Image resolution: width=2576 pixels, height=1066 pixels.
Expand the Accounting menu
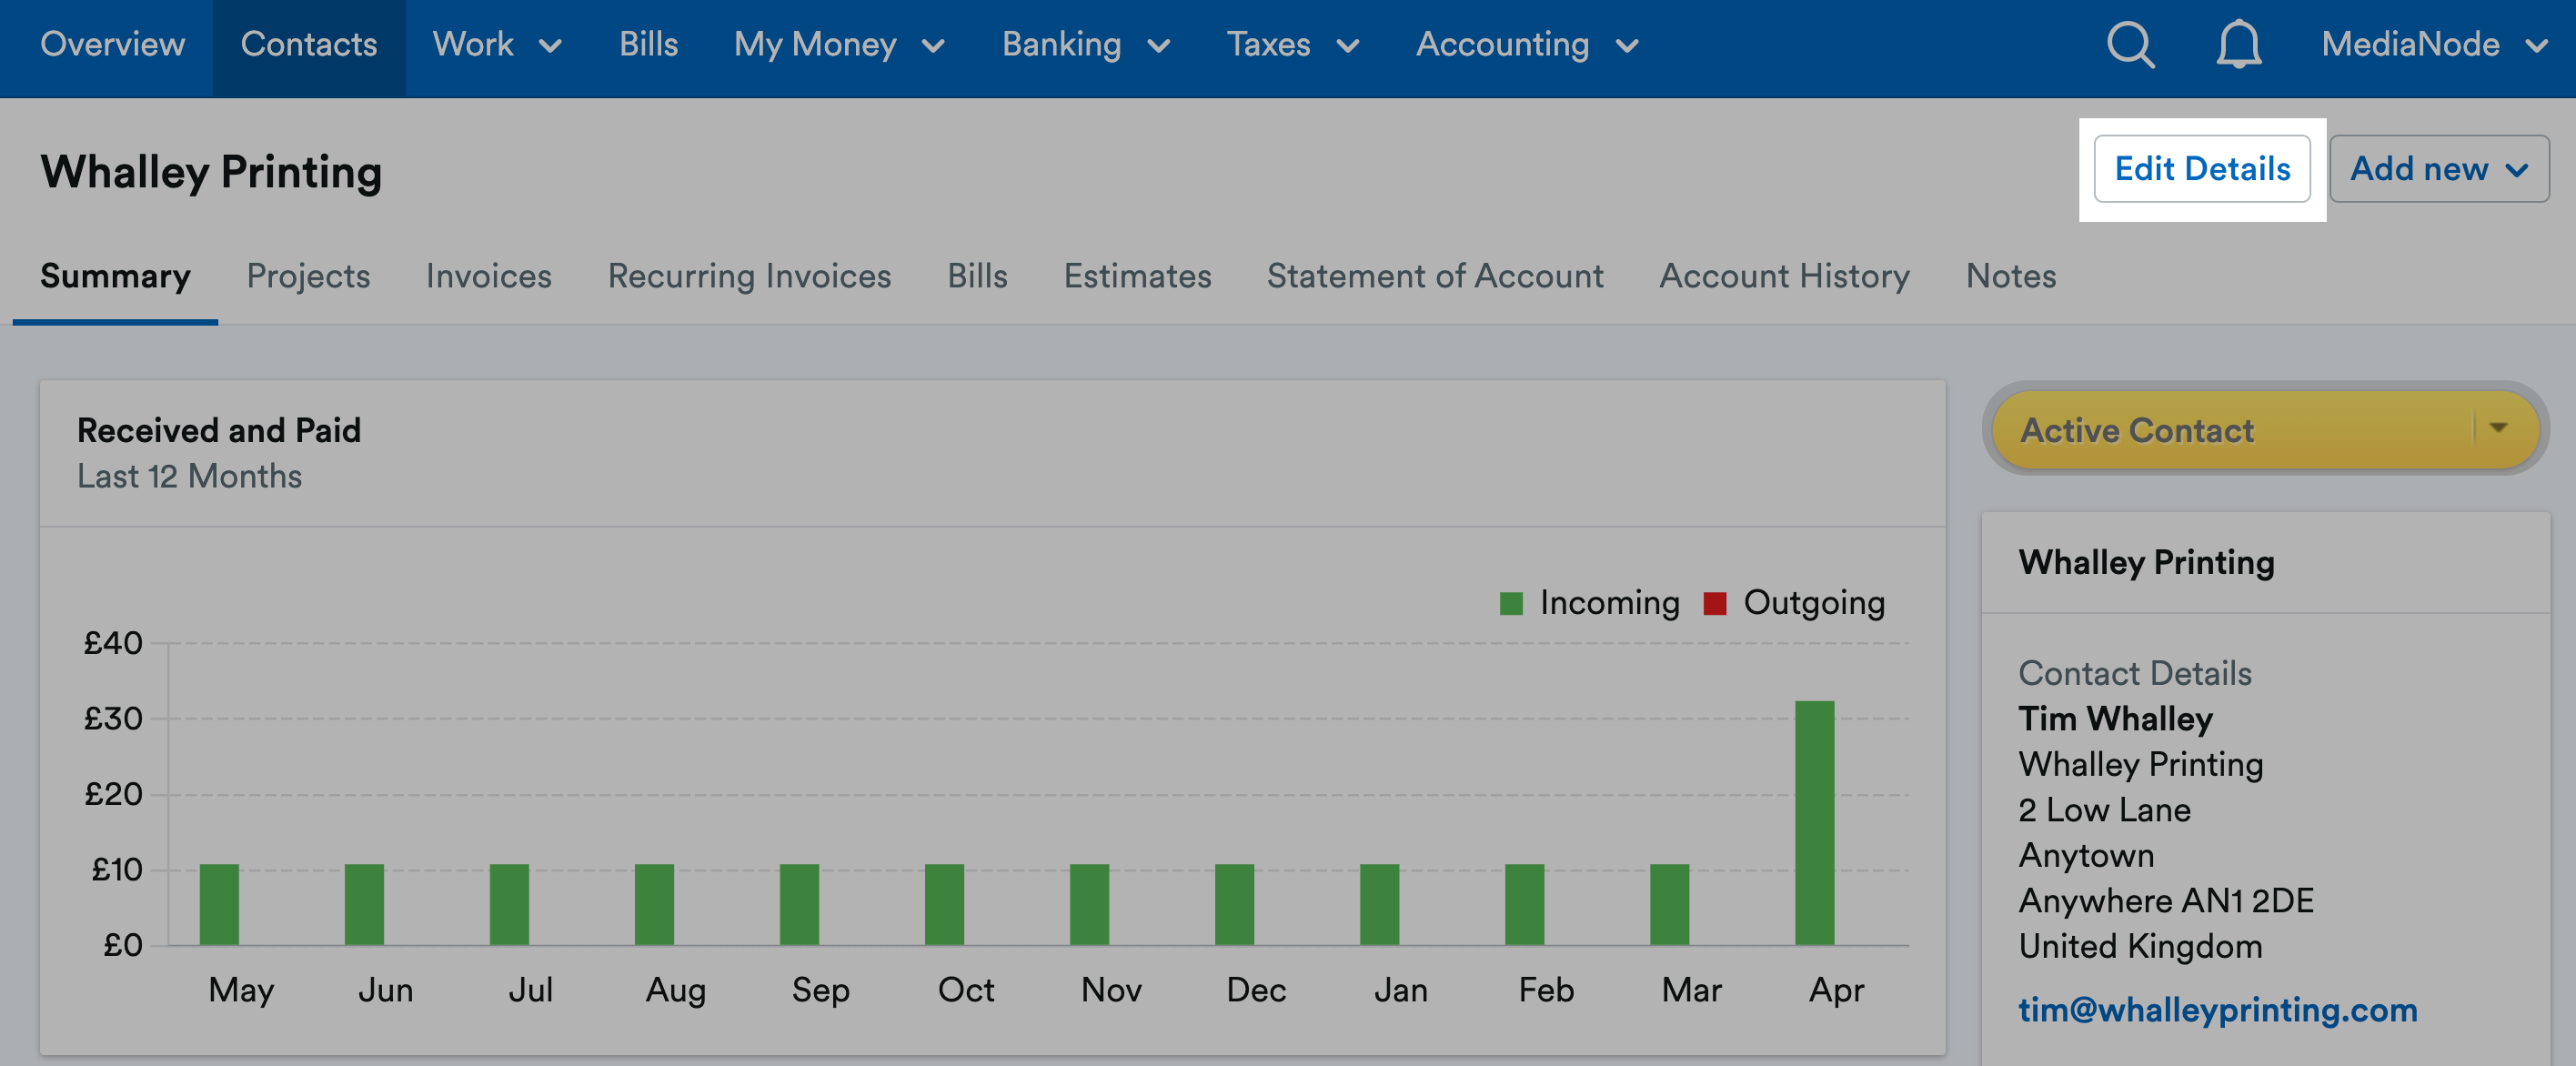pyautogui.click(x=1527, y=45)
